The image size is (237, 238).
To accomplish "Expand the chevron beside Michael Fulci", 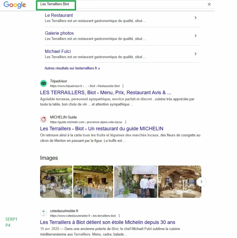I will coord(196,54).
